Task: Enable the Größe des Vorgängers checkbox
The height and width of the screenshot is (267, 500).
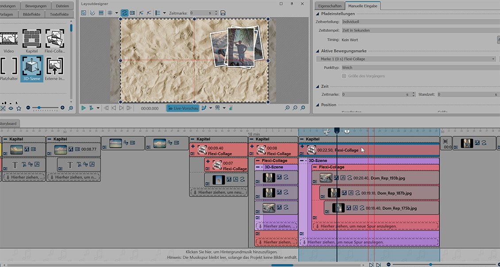Action: click(x=344, y=76)
